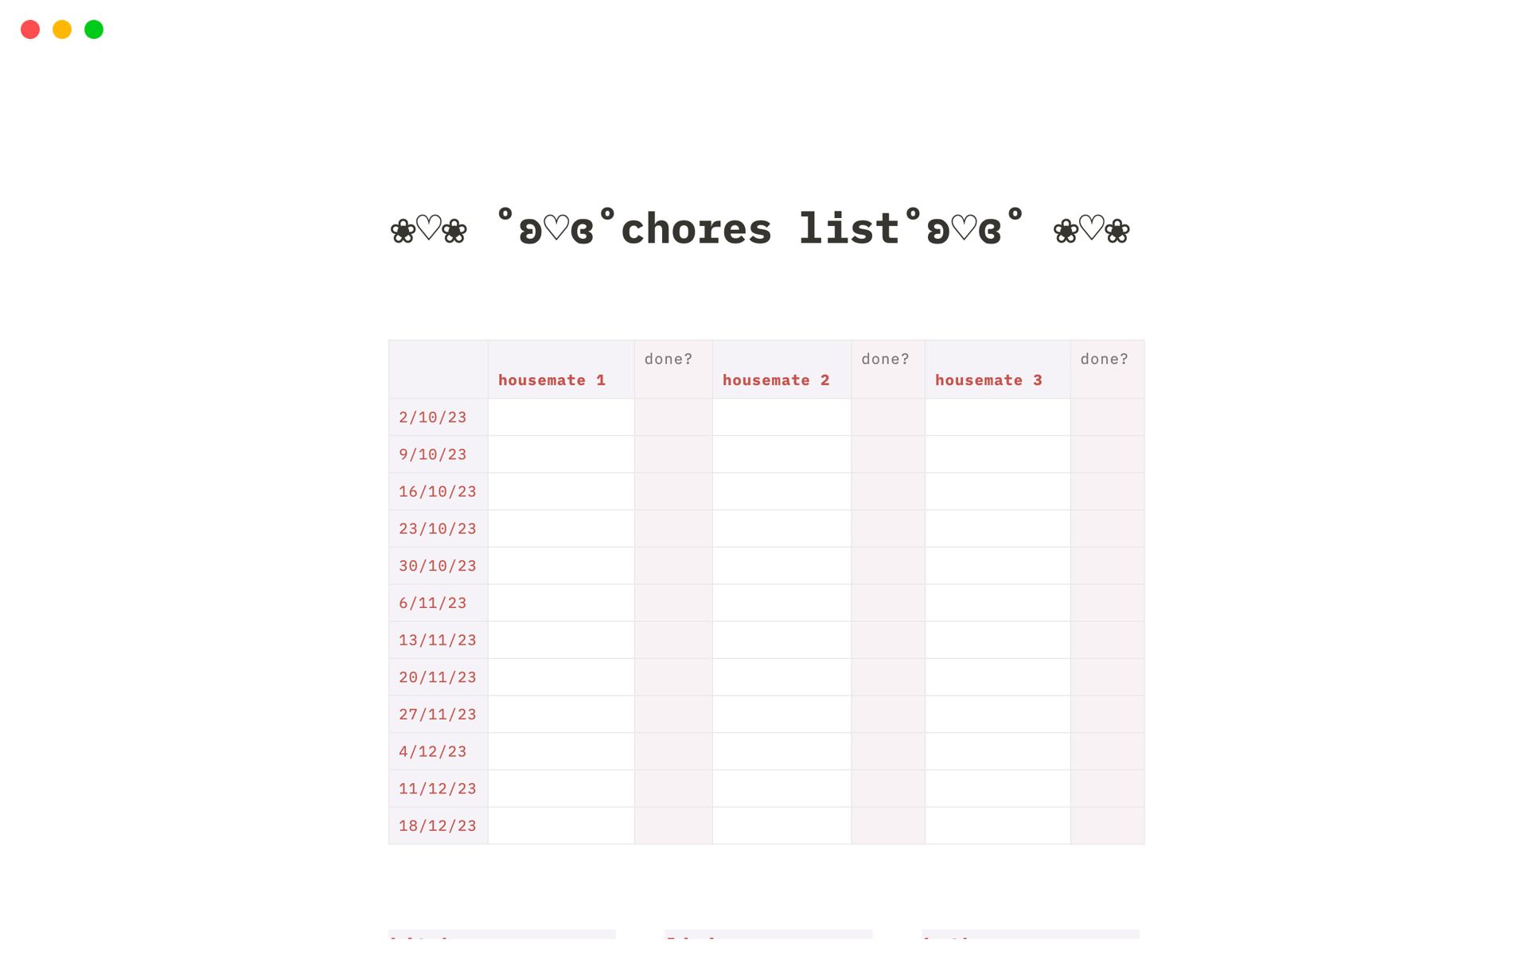The height and width of the screenshot is (955, 1528).
Task: Click the yellow minimize button
Action: [61, 29]
